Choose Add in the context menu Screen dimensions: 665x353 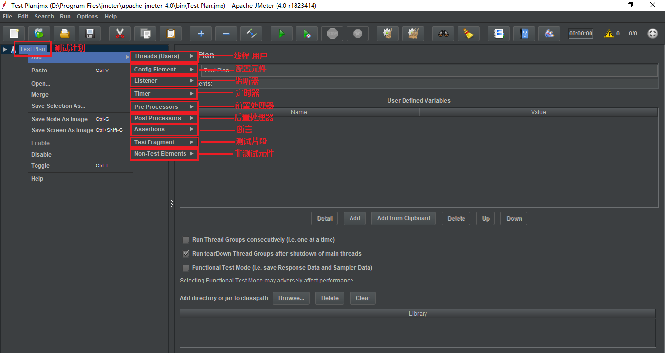80,57
